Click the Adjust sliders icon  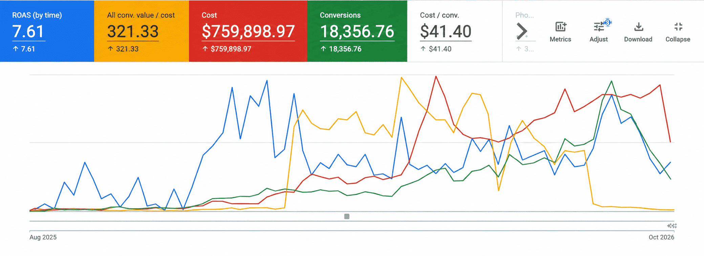pyautogui.click(x=598, y=27)
